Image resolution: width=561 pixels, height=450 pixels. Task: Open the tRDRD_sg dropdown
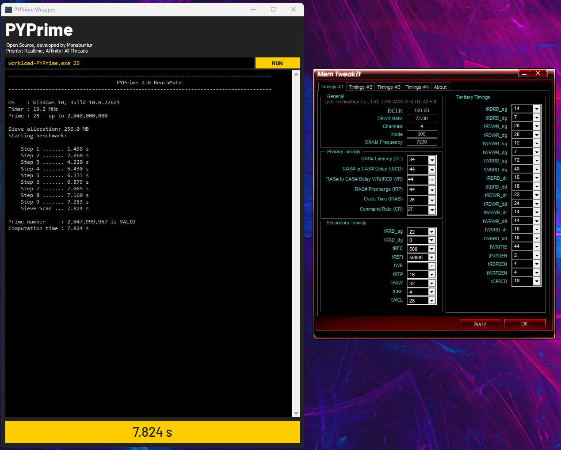pos(537,109)
